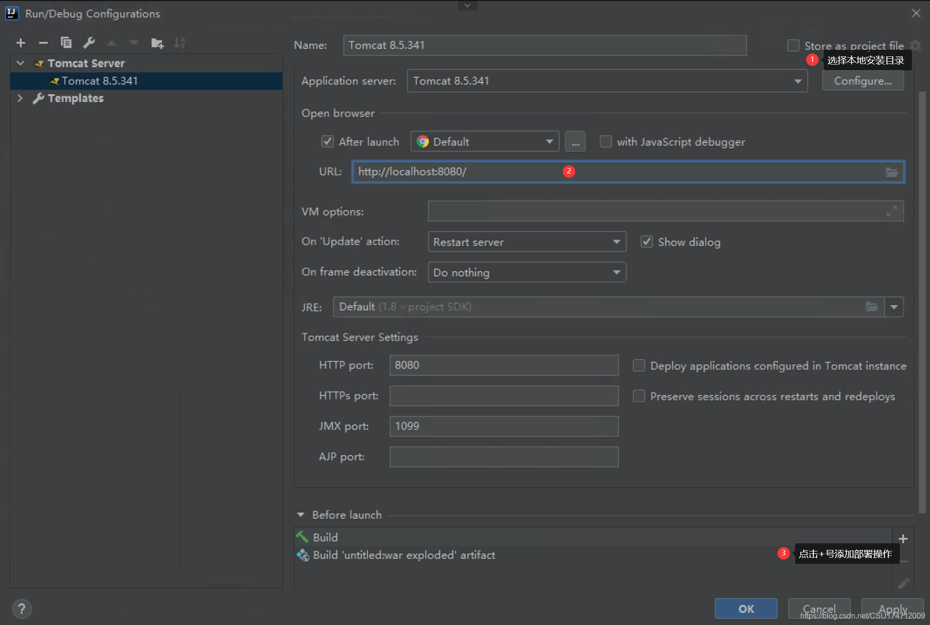The width and height of the screenshot is (930, 625).
Task: Click the Name input field
Action: pos(545,45)
